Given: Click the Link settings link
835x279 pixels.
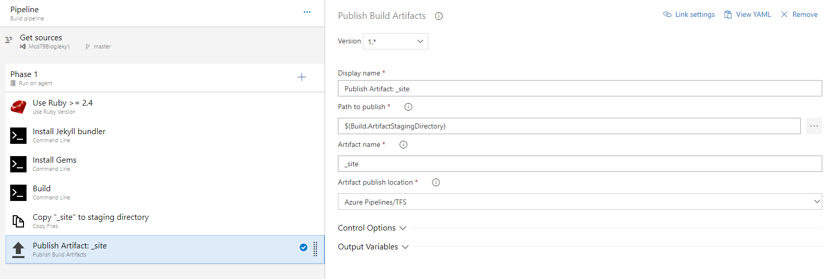Looking at the screenshot, I should point(689,15).
